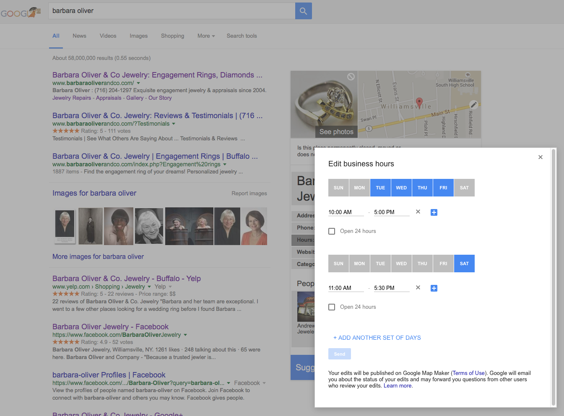This screenshot has width=564, height=416.
Task: Edit the 5:30 PM closing time field
Action: [x=392, y=288]
